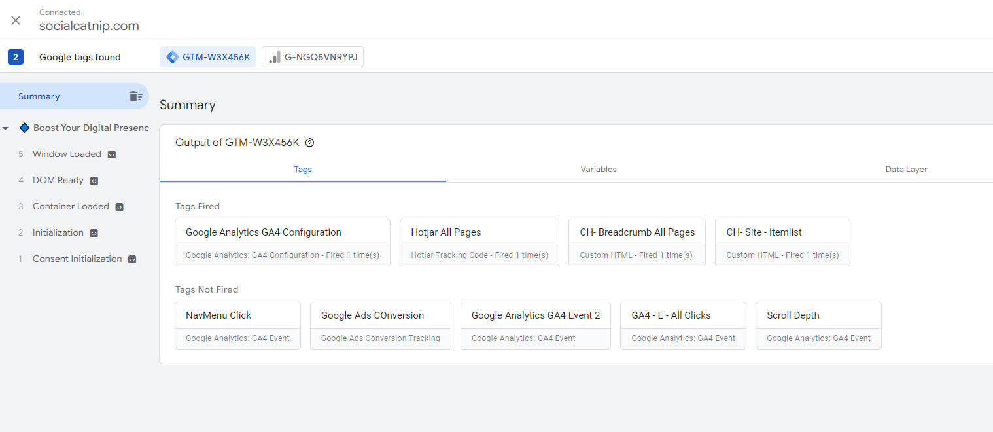The width and height of the screenshot is (993, 432).
Task: Select the Boost Your Digital Presence page entry
Action: [91, 128]
